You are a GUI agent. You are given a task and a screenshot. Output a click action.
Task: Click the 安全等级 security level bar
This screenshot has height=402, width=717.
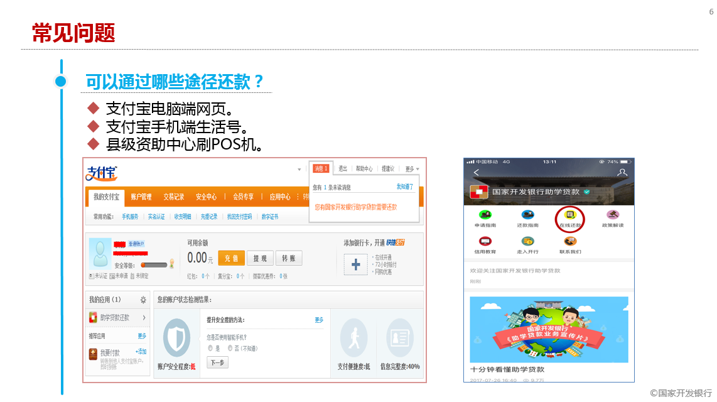[153, 265]
